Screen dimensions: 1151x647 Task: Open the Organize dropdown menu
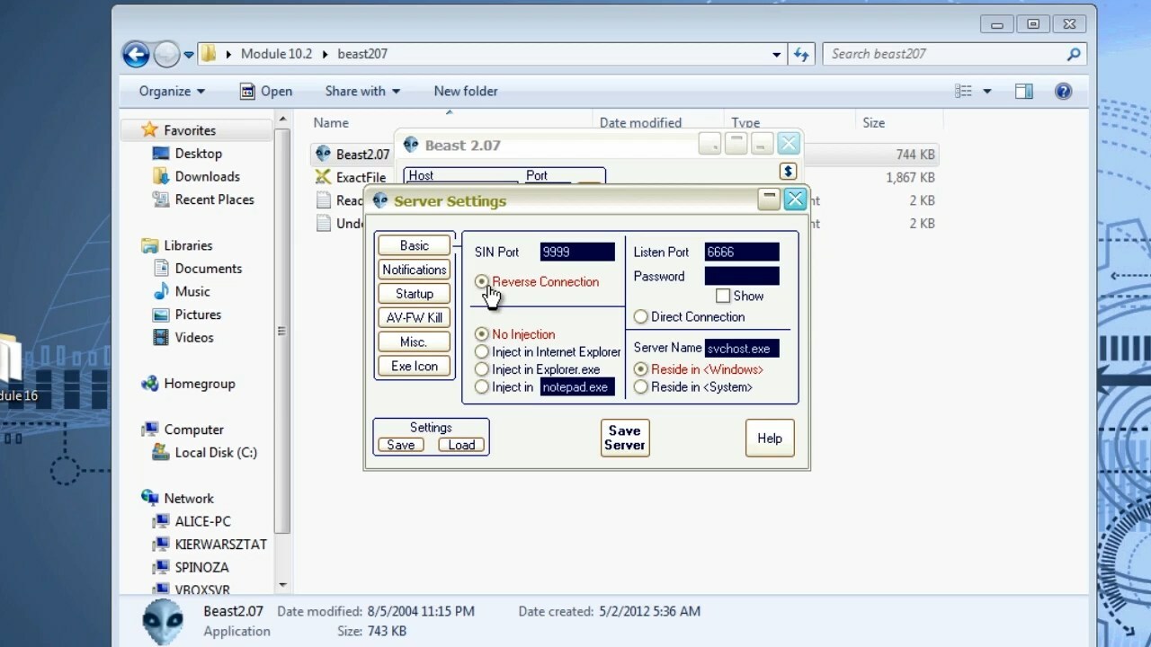pyautogui.click(x=172, y=91)
